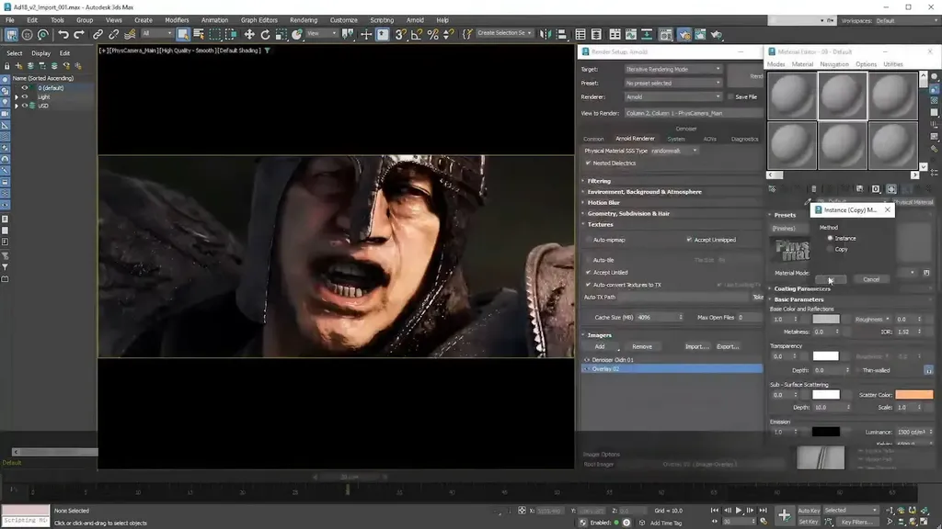The height and width of the screenshot is (529, 942).
Task: Select the Link tool (chain icon)
Action: [98, 35]
